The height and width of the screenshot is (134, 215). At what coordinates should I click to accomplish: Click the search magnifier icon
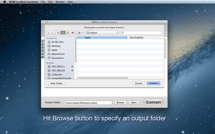coord(123,33)
